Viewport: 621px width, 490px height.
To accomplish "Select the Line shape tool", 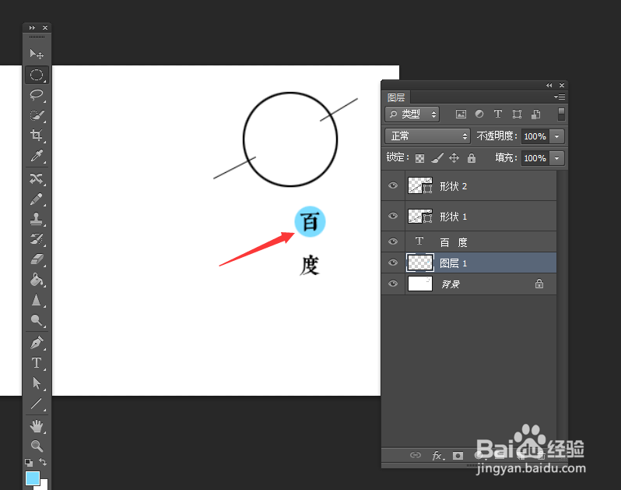I will point(37,404).
